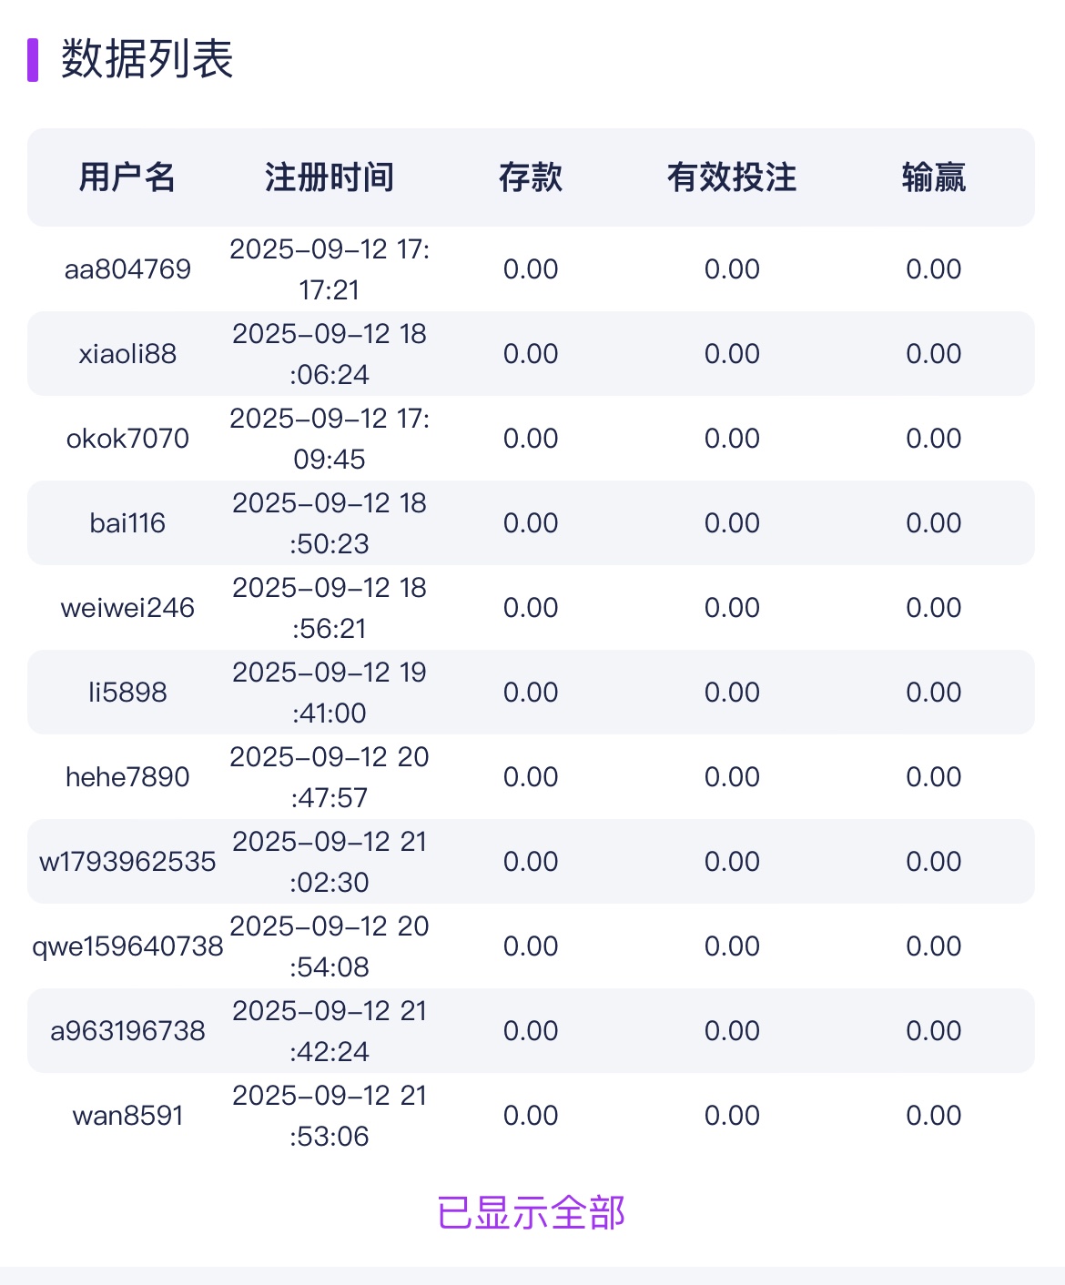Select username w1793962535
Viewport: 1065px width, 1285px height.
[127, 862]
